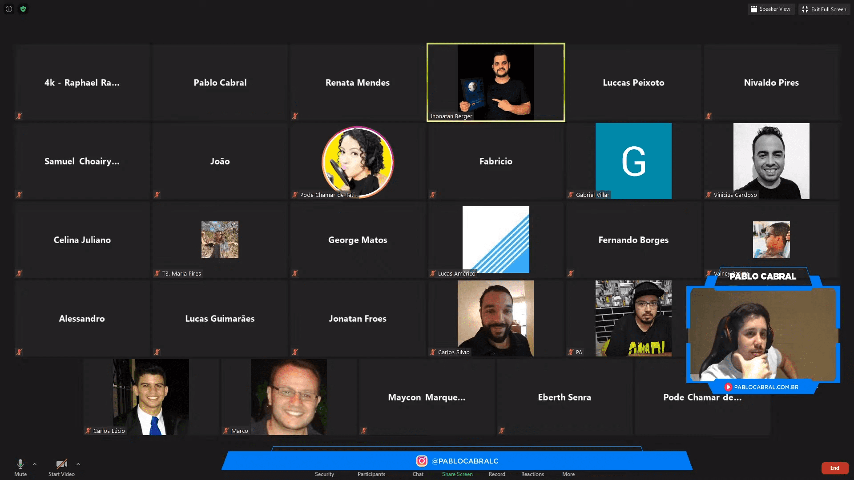This screenshot has width=854, height=480.
Task: Select Vinicius Cardoso's participant tile
Action: pos(771,161)
